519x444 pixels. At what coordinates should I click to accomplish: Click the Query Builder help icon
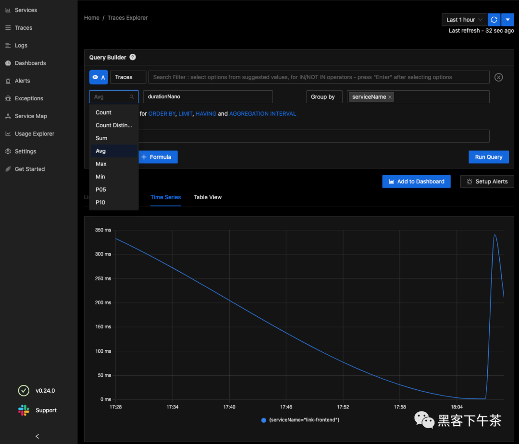click(133, 57)
